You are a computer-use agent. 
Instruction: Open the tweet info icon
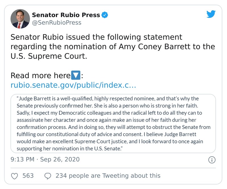point(212,160)
